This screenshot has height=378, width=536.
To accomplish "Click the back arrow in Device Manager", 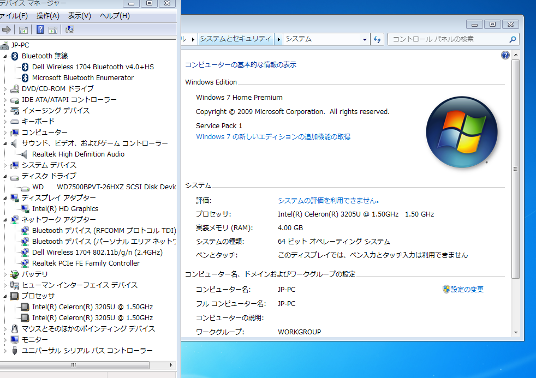I will (x=7, y=30).
